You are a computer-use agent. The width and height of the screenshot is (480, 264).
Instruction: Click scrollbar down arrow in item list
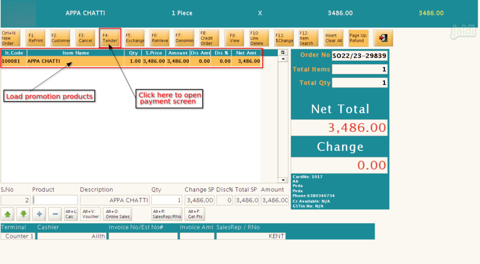click(x=283, y=180)
